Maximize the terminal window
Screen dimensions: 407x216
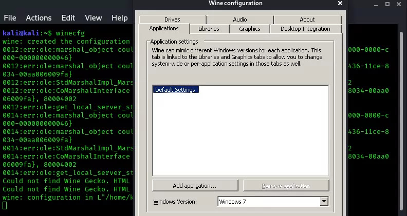(387, 4)
